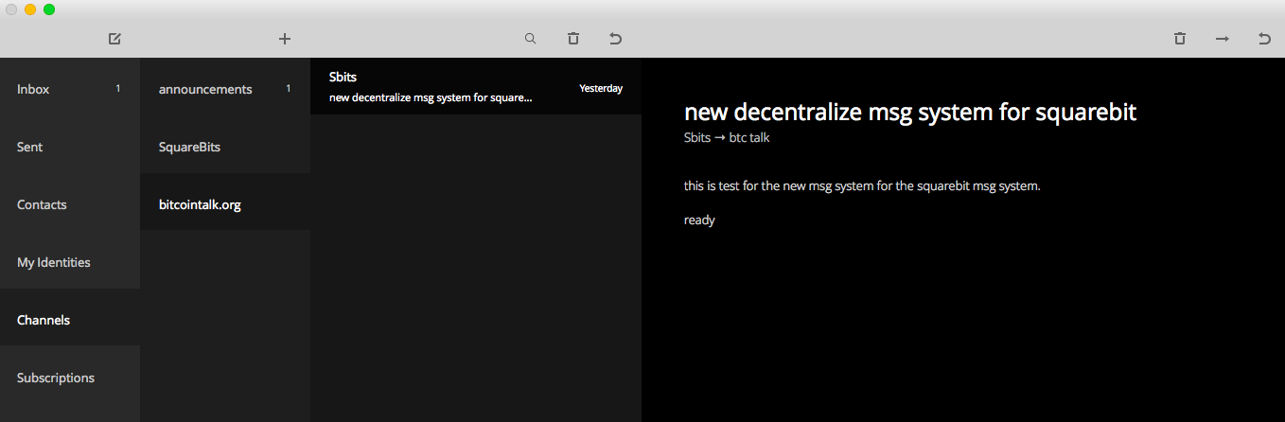Add a new channel with plus icon
The image size is (1285, 422).
285,39
